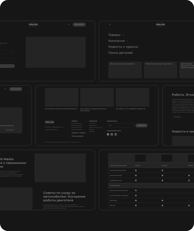The width and height of the screenshot is (194, 231).
Task: Open the Новости и пресса footer link
Action: pyautogui.click(x=79, y=133)
